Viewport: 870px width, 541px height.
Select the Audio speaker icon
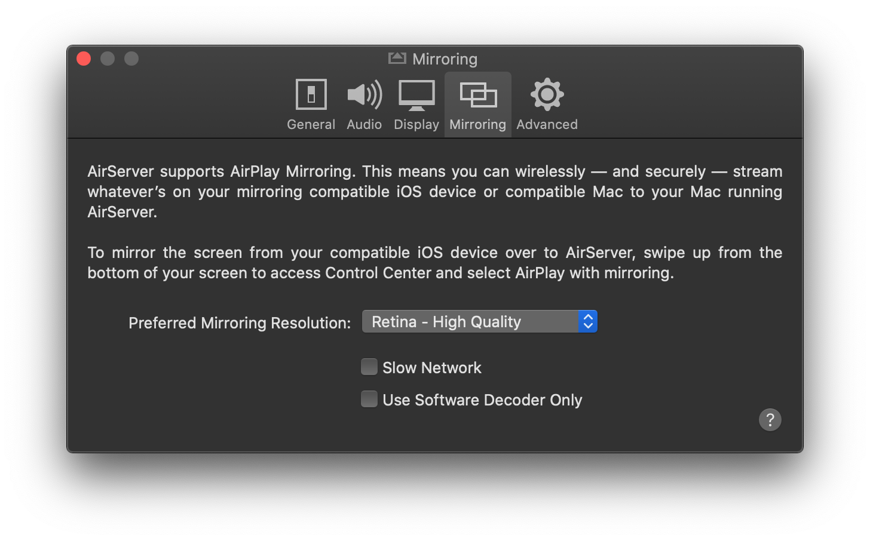[364, 94]
